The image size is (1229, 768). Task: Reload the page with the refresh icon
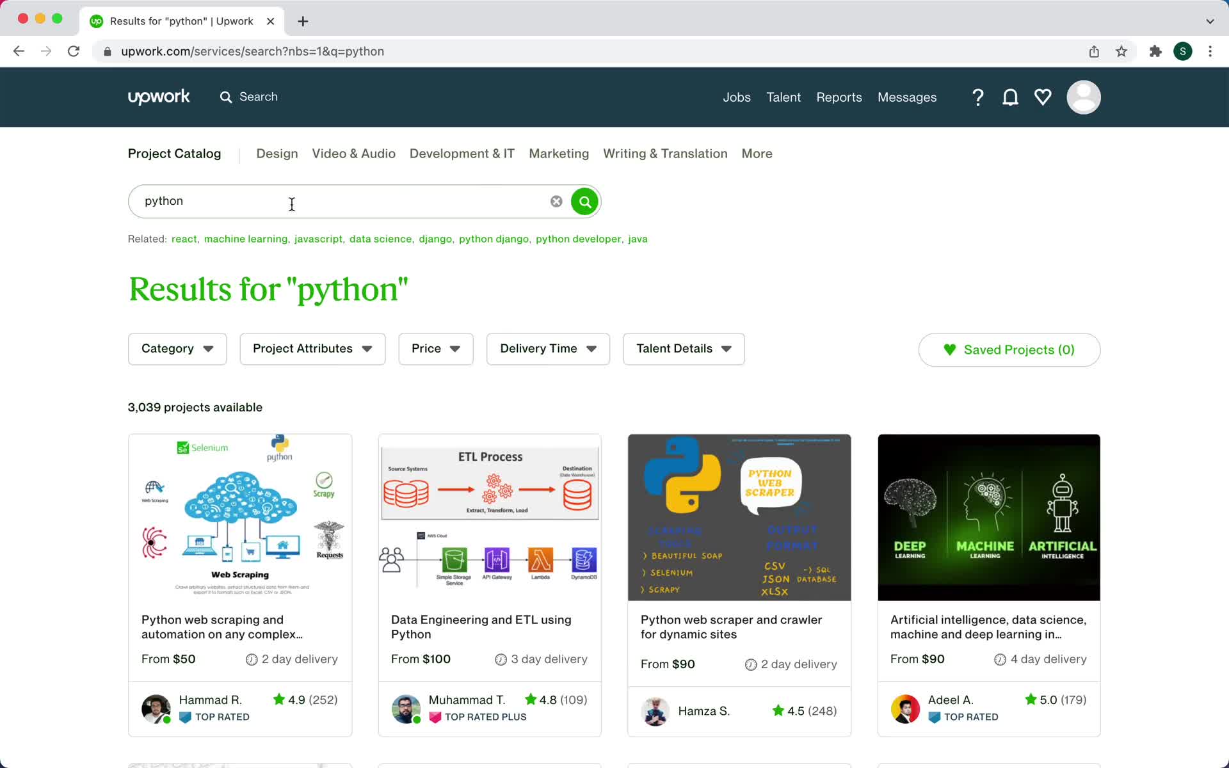point(74,51)
